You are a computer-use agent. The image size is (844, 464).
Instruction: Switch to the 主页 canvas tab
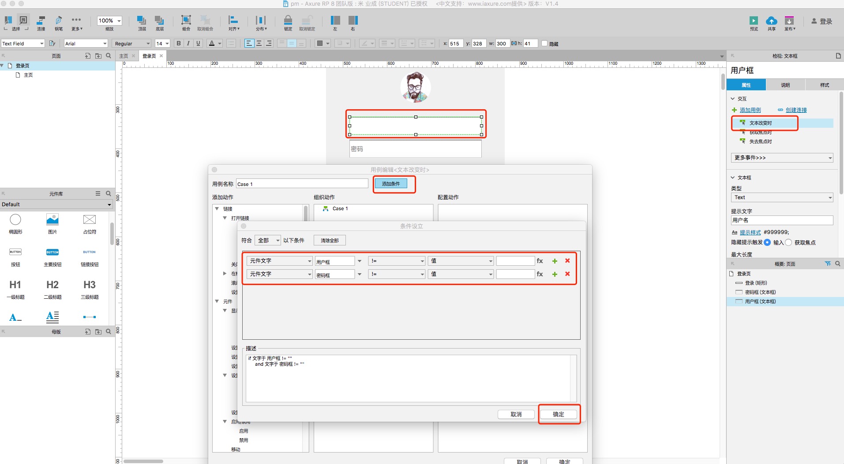124,56
